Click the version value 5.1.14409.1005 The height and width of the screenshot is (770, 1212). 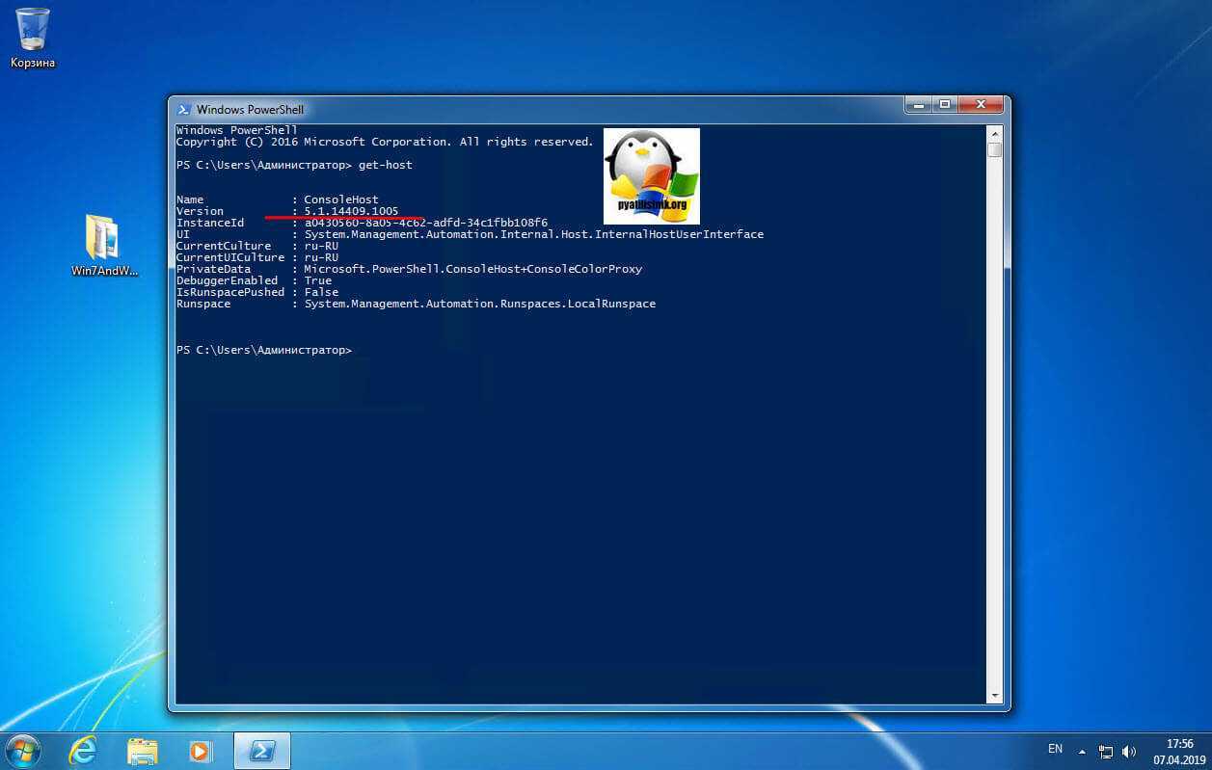(x=351, y=211)
